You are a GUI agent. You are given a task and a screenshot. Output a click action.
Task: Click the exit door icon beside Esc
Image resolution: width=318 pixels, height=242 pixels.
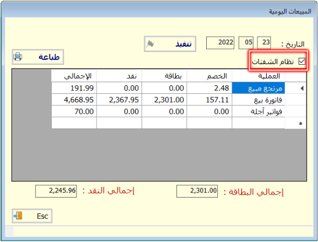(18, 216)
